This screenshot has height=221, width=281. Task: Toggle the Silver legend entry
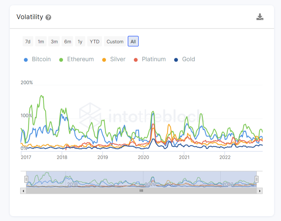[114, 59]
